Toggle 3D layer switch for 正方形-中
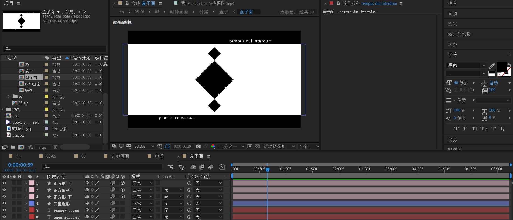513x220 pixels. point(122,190)
